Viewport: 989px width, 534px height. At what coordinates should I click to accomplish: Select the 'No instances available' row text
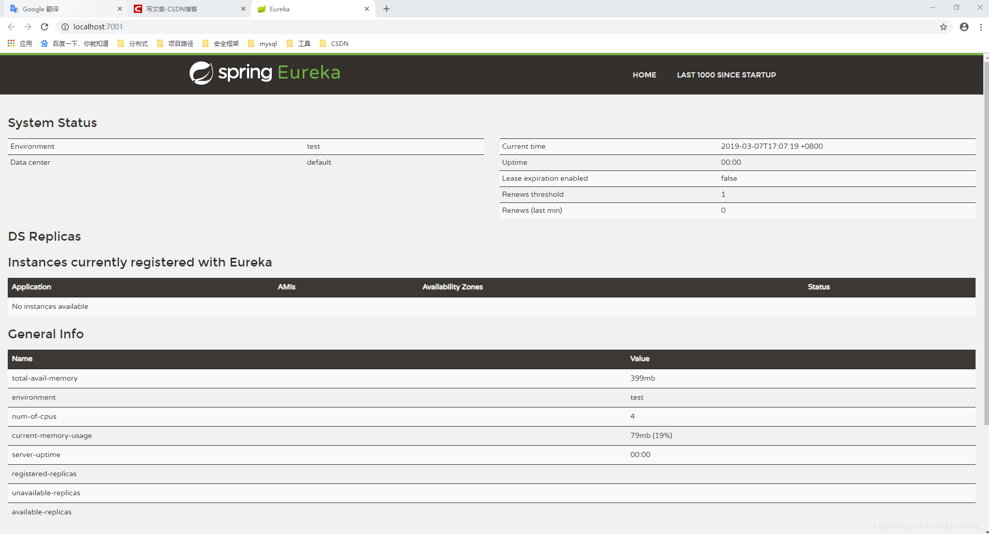pos(50,307)
